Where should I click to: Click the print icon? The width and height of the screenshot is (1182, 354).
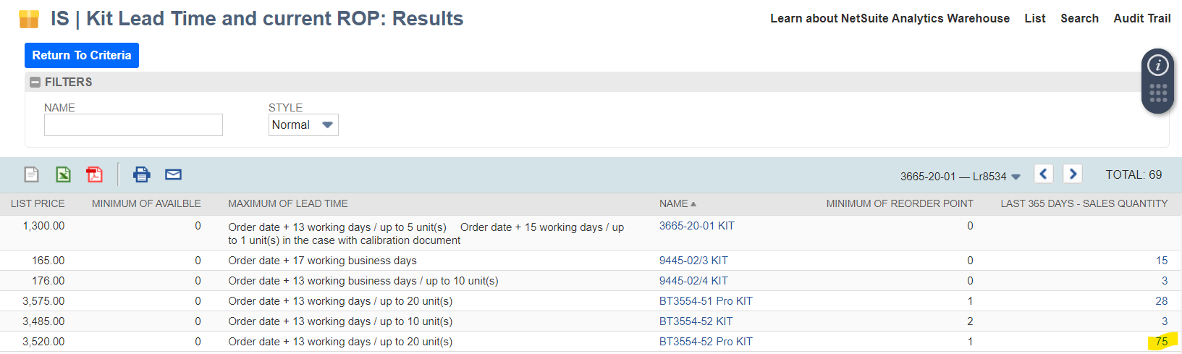142,174
